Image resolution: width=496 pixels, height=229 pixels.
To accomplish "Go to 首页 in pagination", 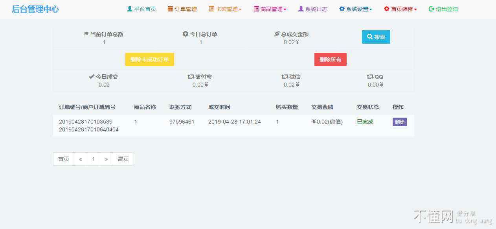I will click(x=64, y=159).
